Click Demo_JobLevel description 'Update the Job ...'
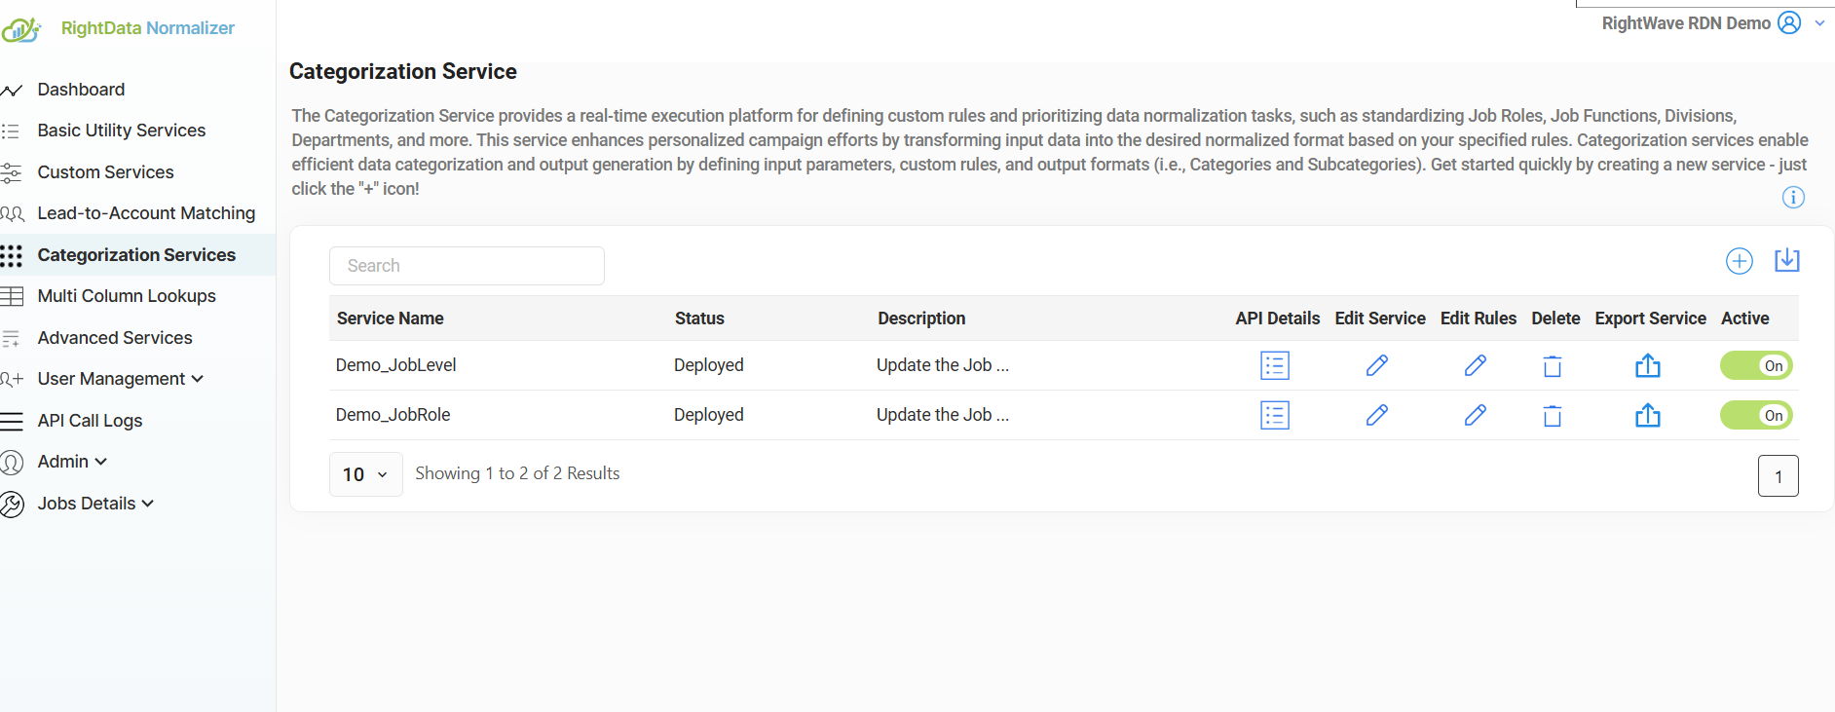The image size is (1835, 712). click(x=943, y=365)
